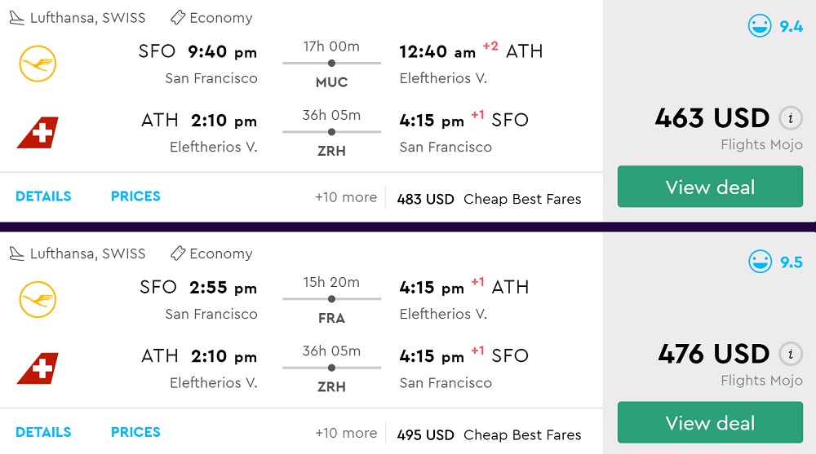Click info icon next to 476 USD

tap(790, 355)
